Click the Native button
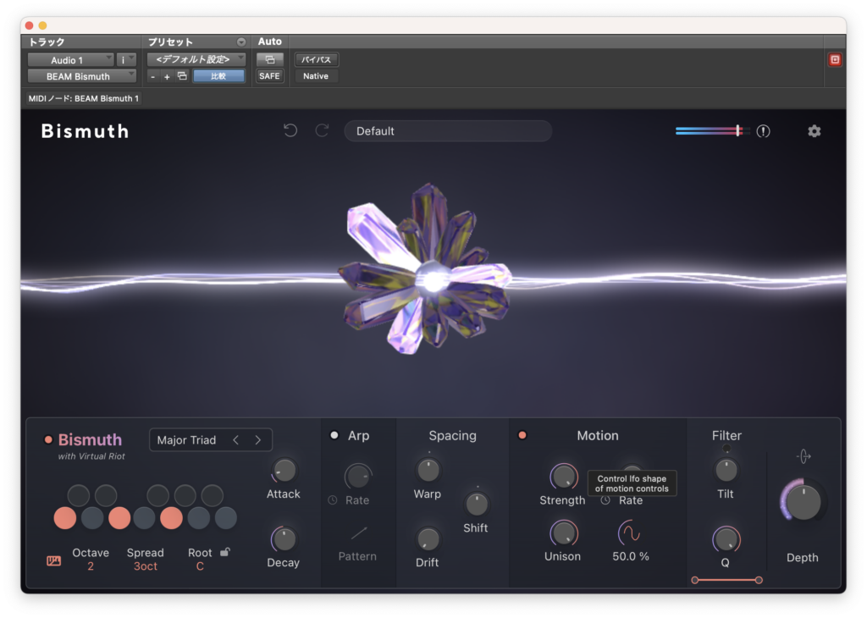Viewport: 867px width, 618px height. tap(316, 76)
